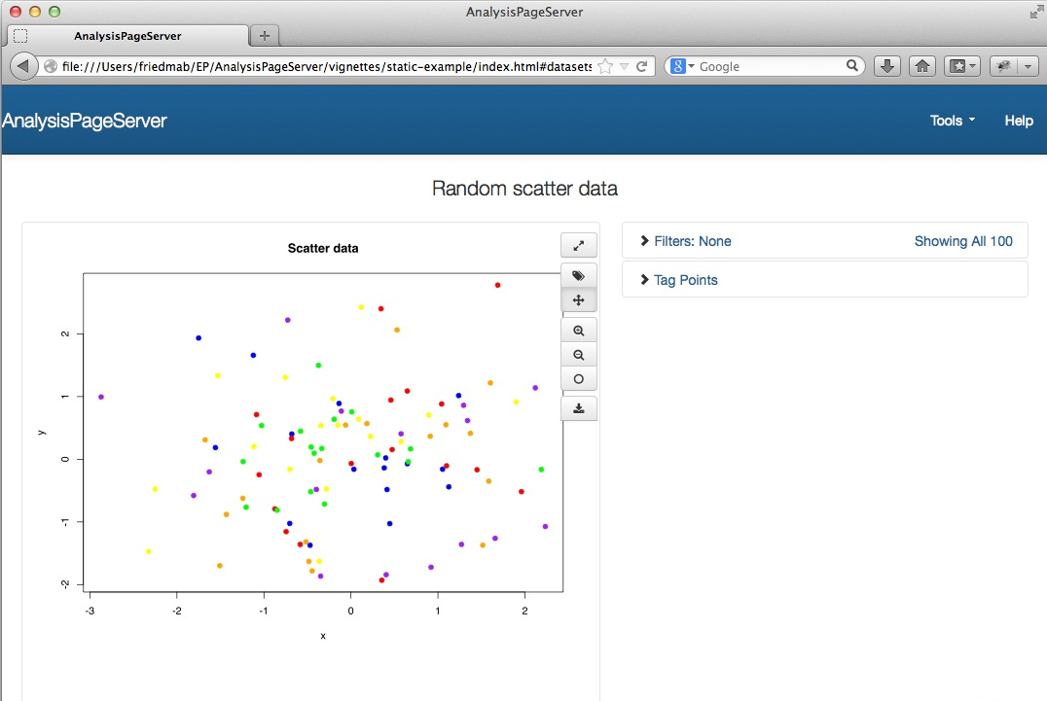
Task: Go to browser home page
Action: pos(922,66)
